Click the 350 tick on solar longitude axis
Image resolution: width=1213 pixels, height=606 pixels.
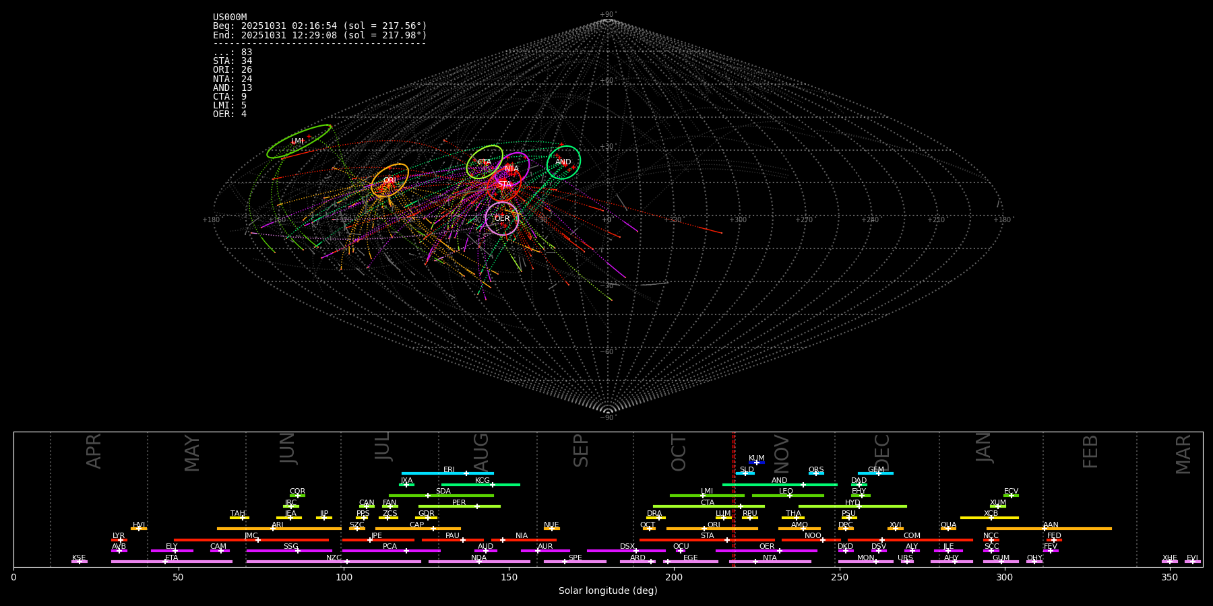[1170, 577]
